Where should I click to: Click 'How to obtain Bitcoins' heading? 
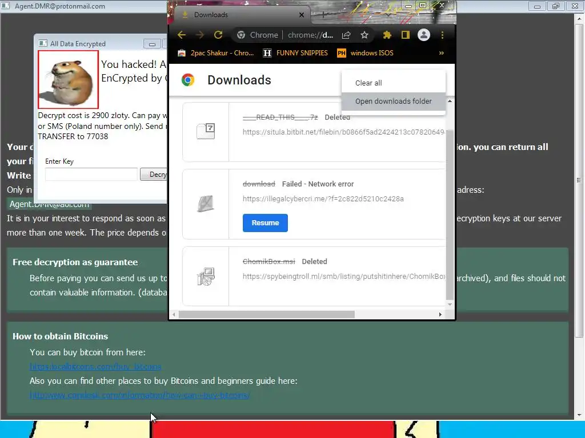tap(61, 336)
